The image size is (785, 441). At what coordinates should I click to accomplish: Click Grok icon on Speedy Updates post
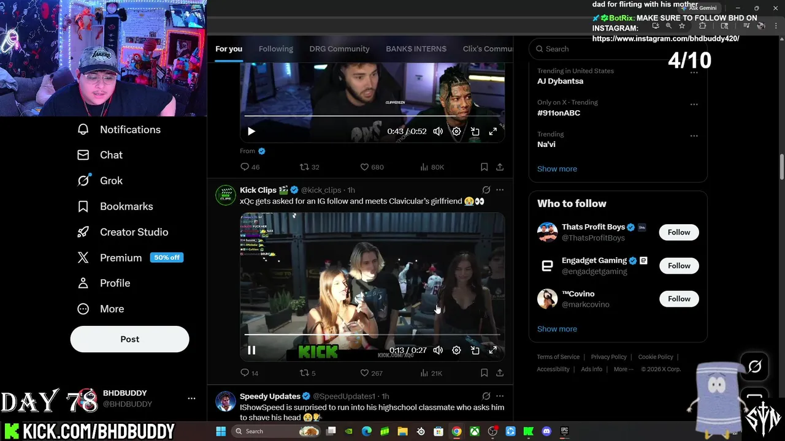pos(486,396)
